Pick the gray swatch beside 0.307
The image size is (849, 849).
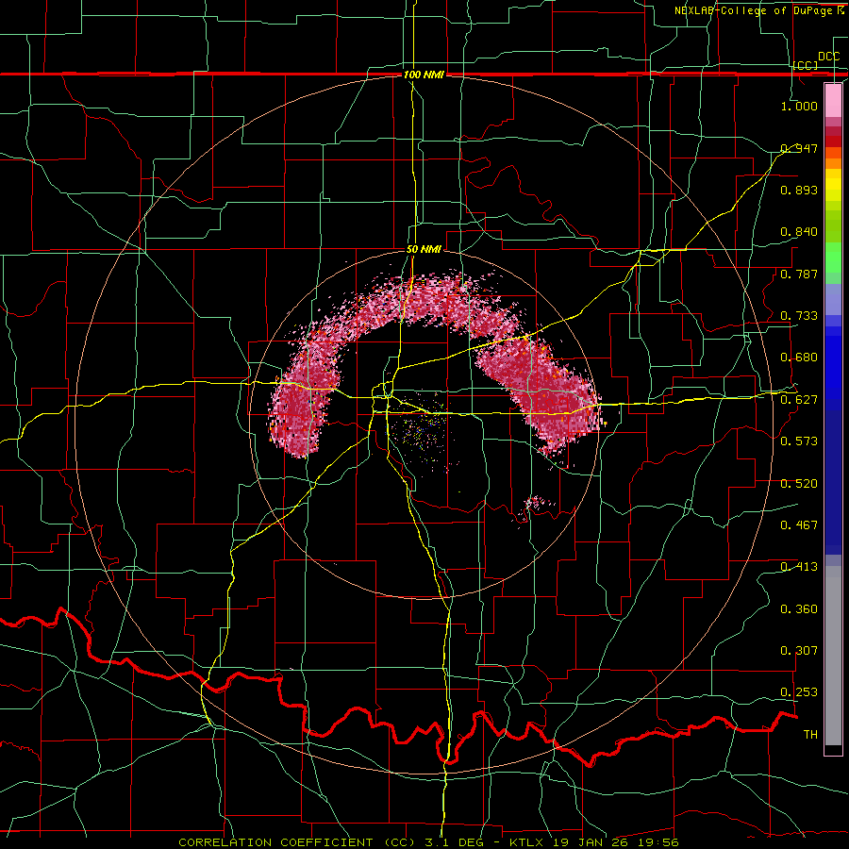point(833,656)
